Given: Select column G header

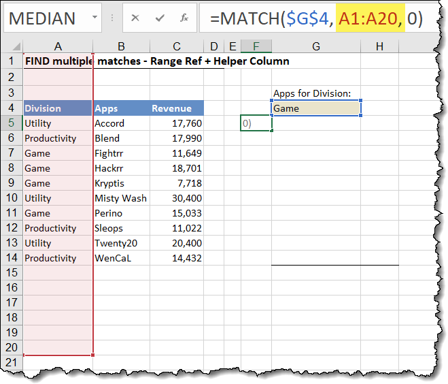Looking at the screenshot, I should 316,46.
